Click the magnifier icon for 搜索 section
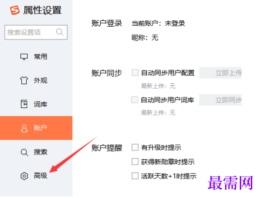 [24, 152]
